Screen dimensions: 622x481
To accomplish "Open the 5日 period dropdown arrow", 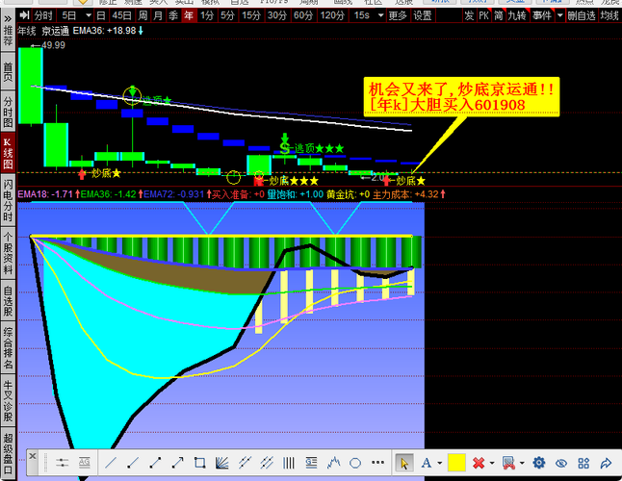I will [89, 15].
